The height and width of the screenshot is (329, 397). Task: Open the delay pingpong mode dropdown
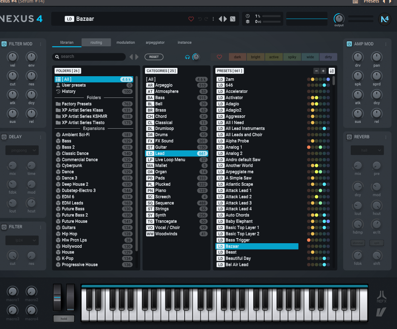[x=22, y=150]
